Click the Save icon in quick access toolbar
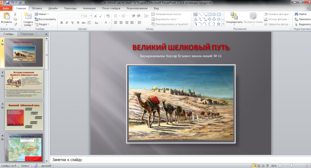Image resolution: width=311 pixels, height=168 pixels. point(7,2)
